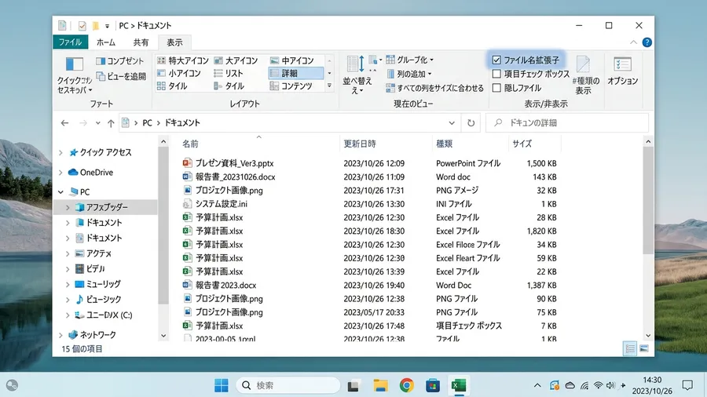Select 中アイコン layout option
Image resolution: width=707 pixels, height=397 pixels.
(292, 60)
